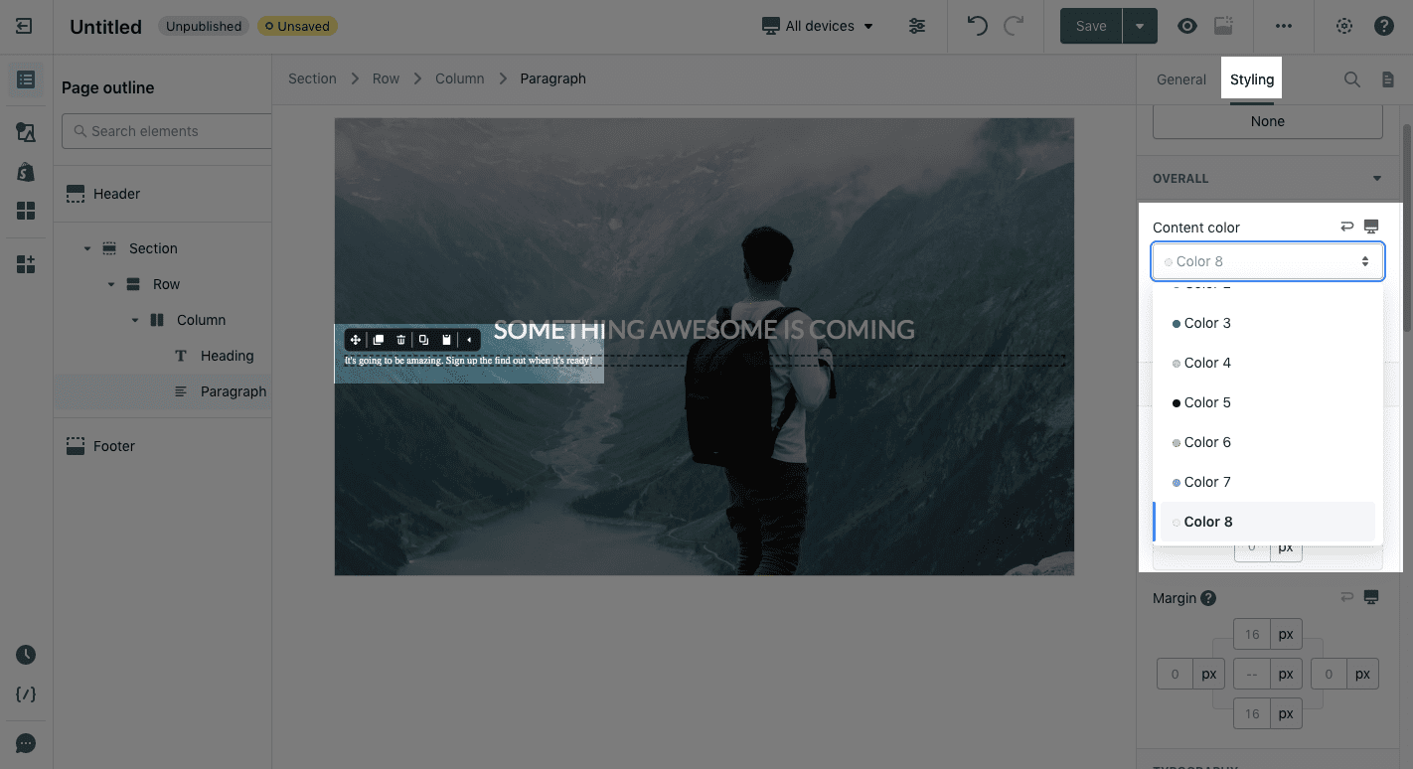
Task: Collapse the Section tree node
Action: click(87, 248)
